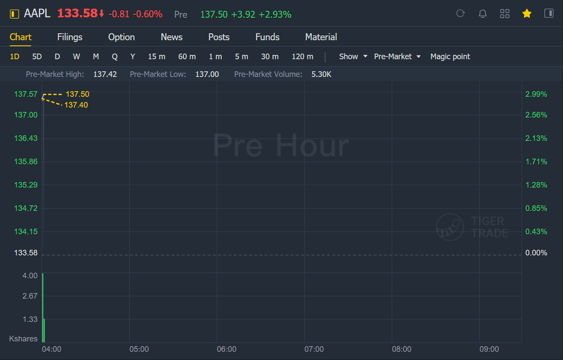Open the Funds tab
563x360 pixels.
[267, 37]
